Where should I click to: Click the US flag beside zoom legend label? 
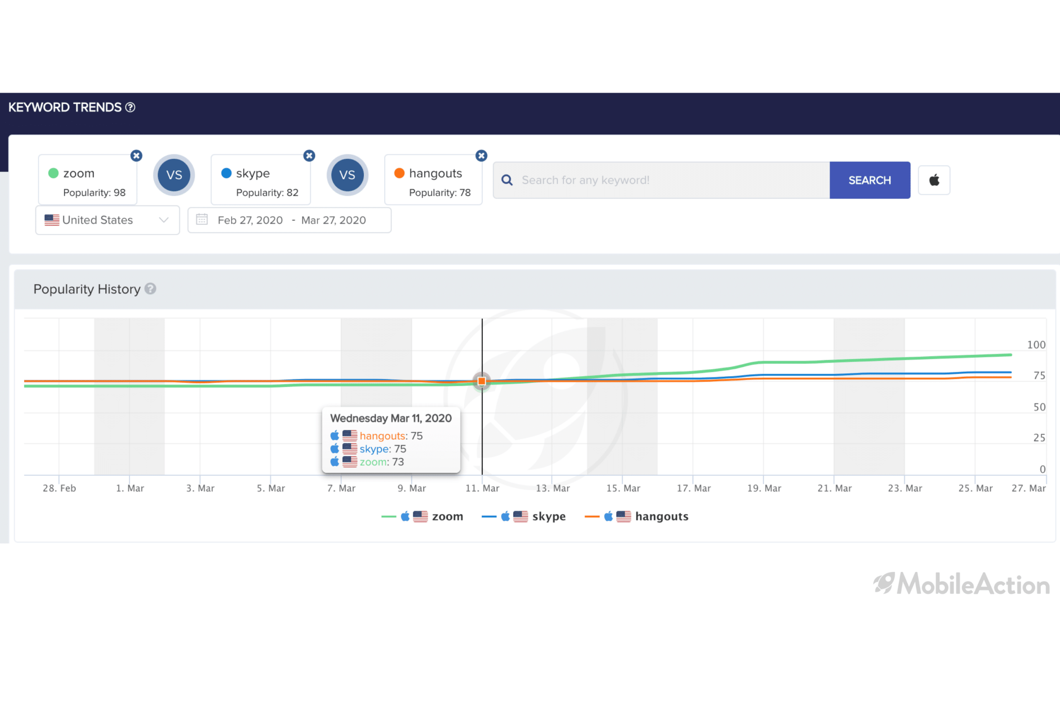pos(421,516)
